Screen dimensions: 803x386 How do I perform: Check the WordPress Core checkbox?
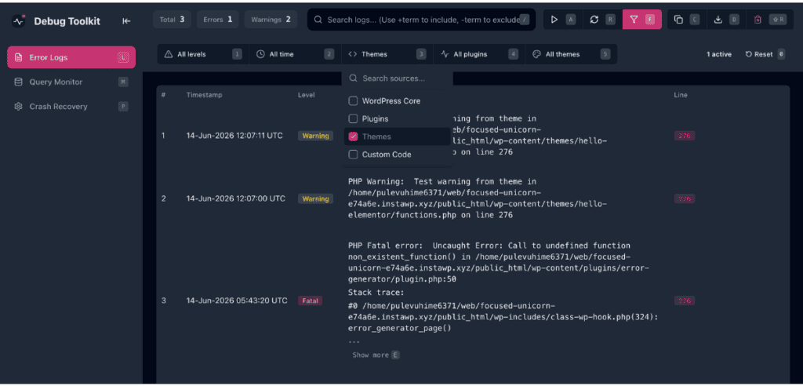(353, 101)
